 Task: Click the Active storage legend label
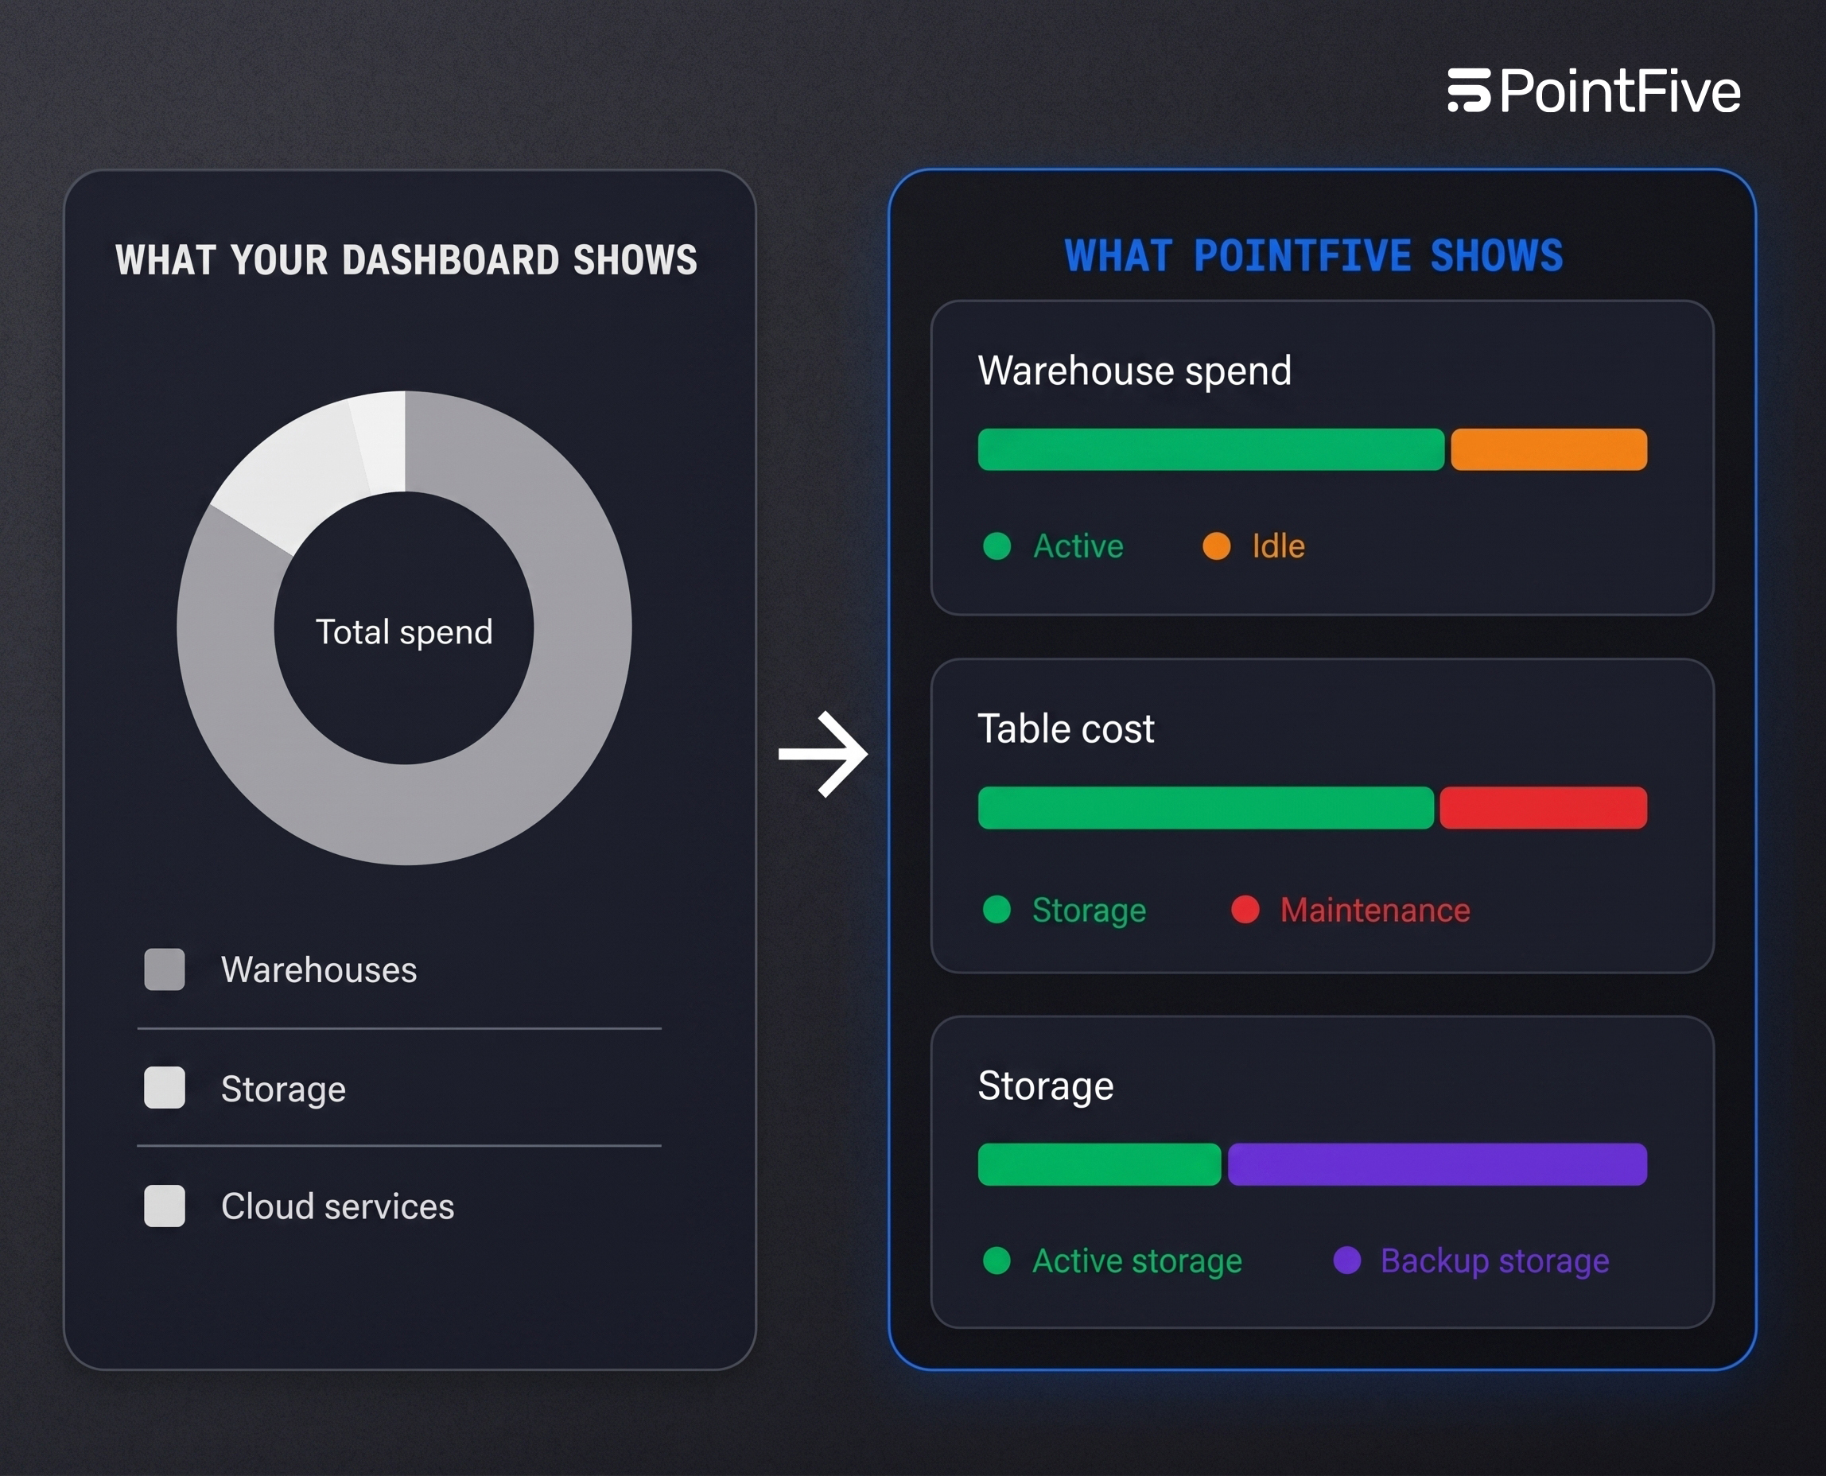[x=1137, y=1261]
